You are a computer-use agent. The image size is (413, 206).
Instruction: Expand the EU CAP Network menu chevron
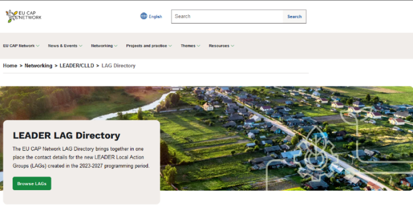pyautogui.click(x=38, y=46)
